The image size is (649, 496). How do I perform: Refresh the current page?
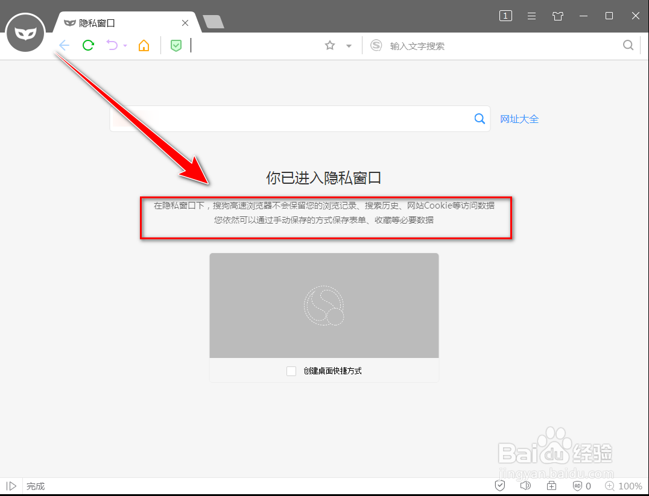pyautogui.click(x=88, y=45)
